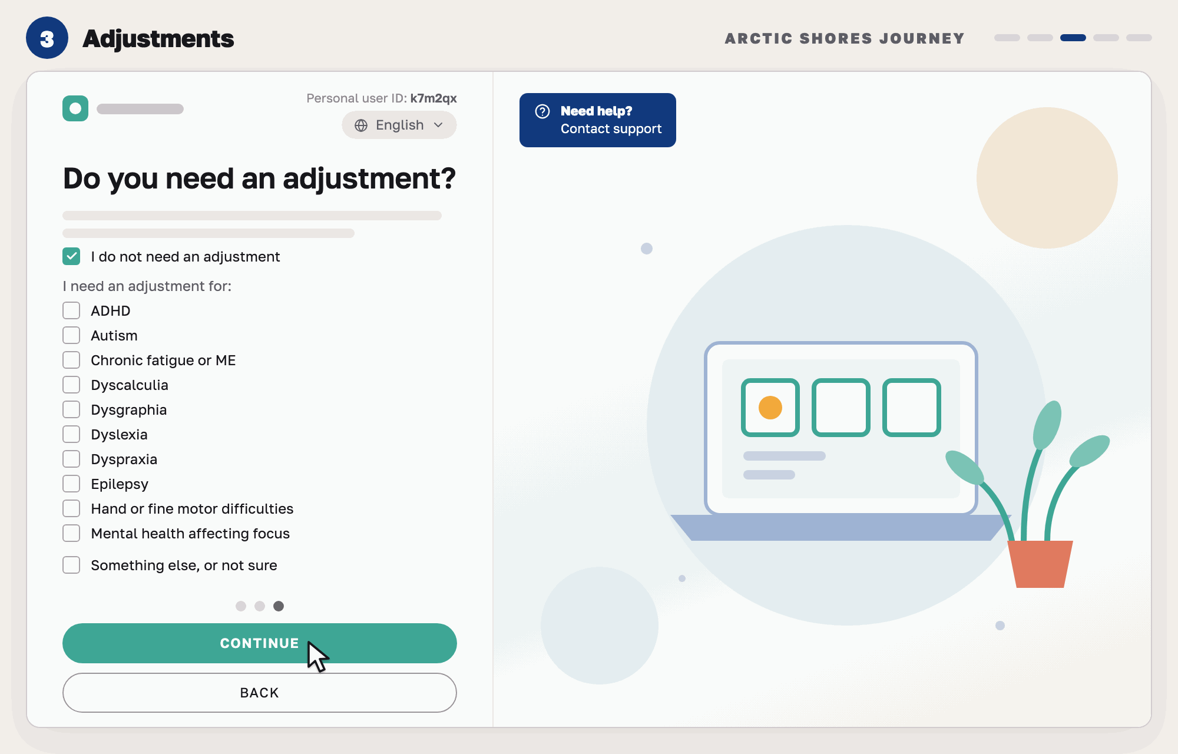The image size is (1178, 754).
Task: Click the personal user ID 'k7m2qx'
Action: click(434, 98)
